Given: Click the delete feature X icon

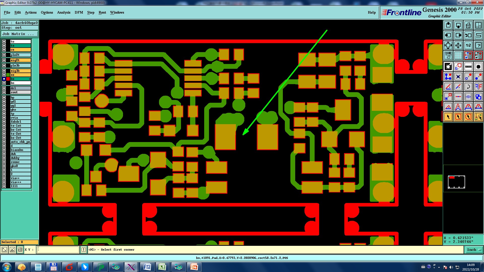Looking at the screenshot, I should coord(458,77).
